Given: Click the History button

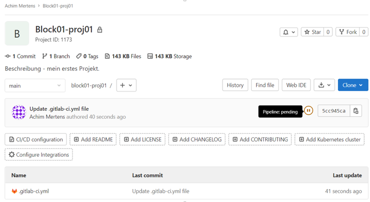Looking at the screenshot, I should tap(235, 85).
